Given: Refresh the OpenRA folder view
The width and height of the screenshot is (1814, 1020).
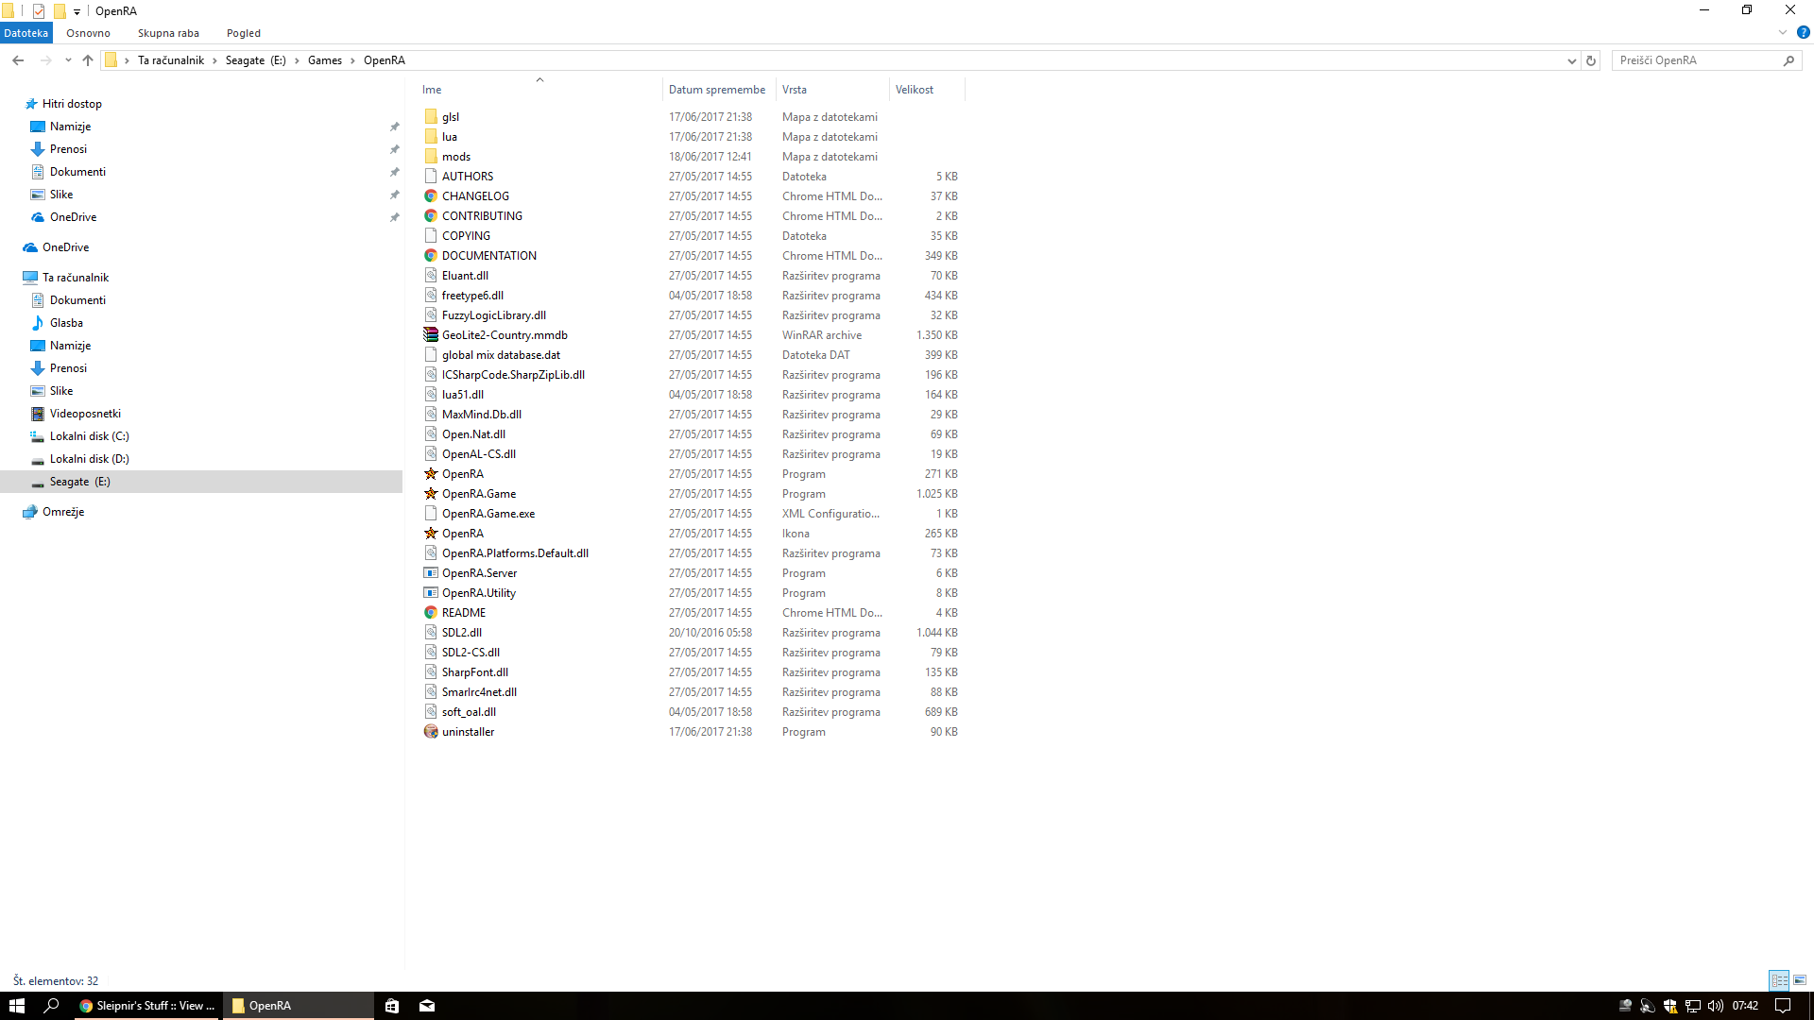Looking at the screenshot, I should coord(1591,60).
